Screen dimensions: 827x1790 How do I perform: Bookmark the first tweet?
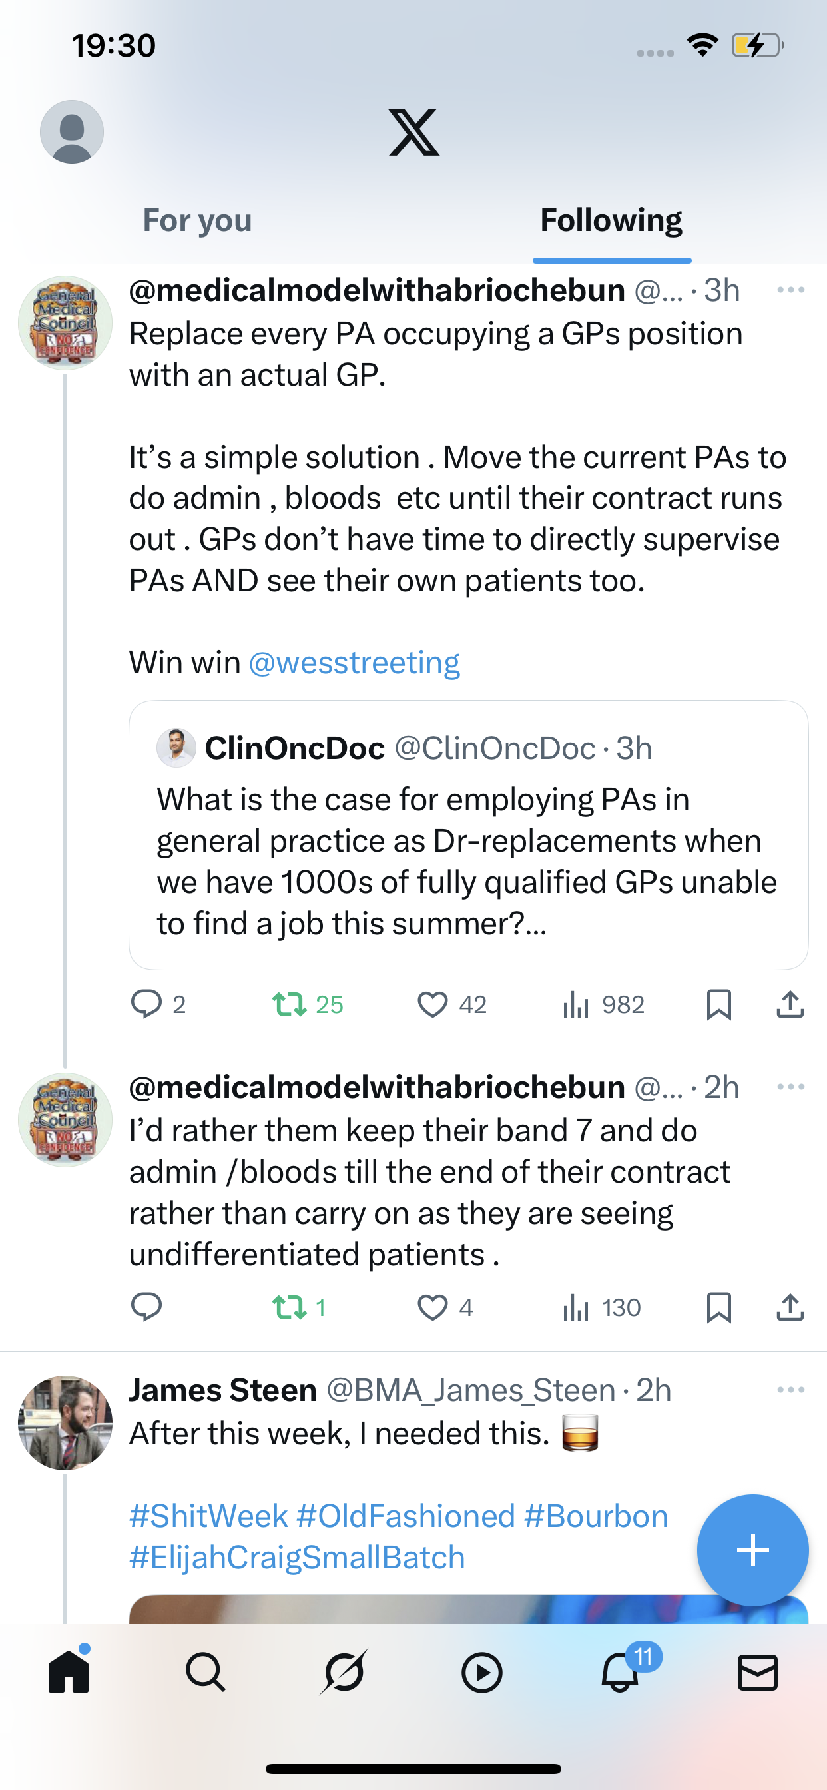[x=718, y=1004]
